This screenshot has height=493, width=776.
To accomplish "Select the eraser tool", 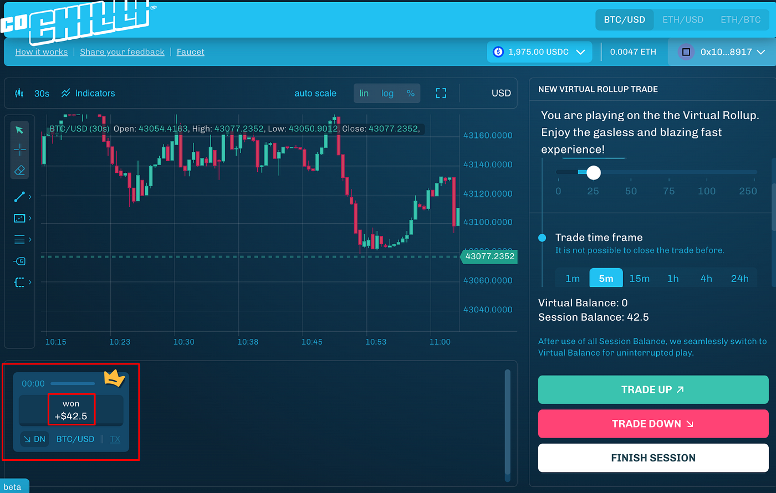I will click(x=19, y=170).
